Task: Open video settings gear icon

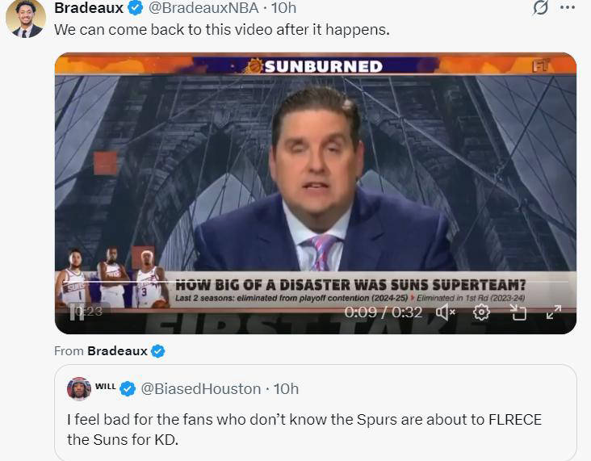Action: tap(481, 312)
